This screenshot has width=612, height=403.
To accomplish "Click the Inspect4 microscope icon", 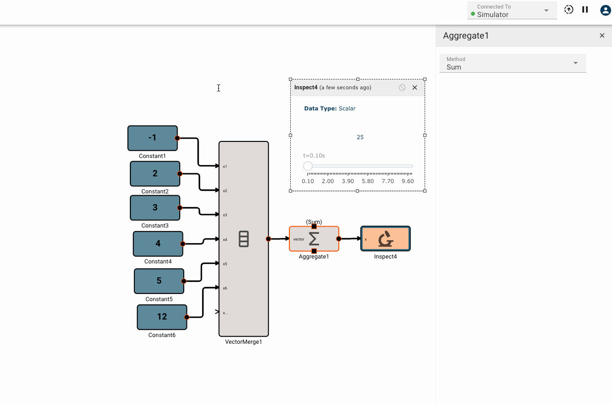I will (386, 239).
